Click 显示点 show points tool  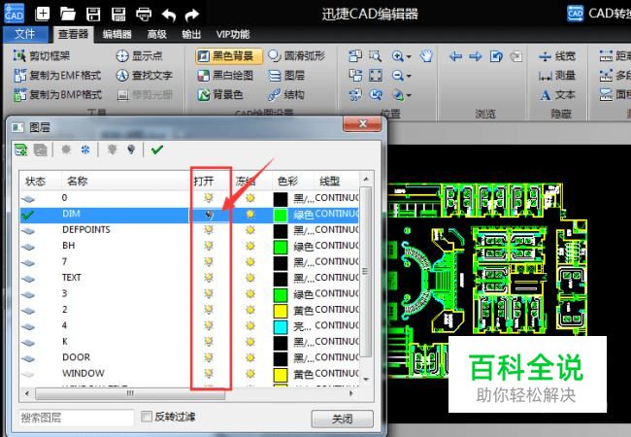click(139, 55)
